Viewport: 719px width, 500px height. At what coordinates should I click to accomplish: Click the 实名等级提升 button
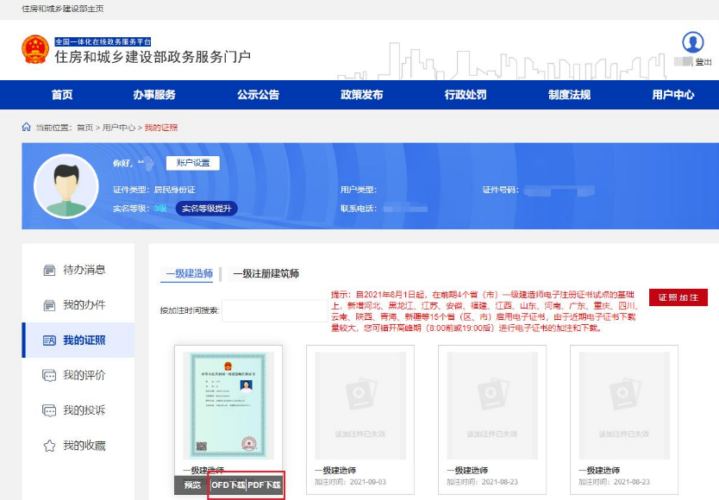coord(207,209)
